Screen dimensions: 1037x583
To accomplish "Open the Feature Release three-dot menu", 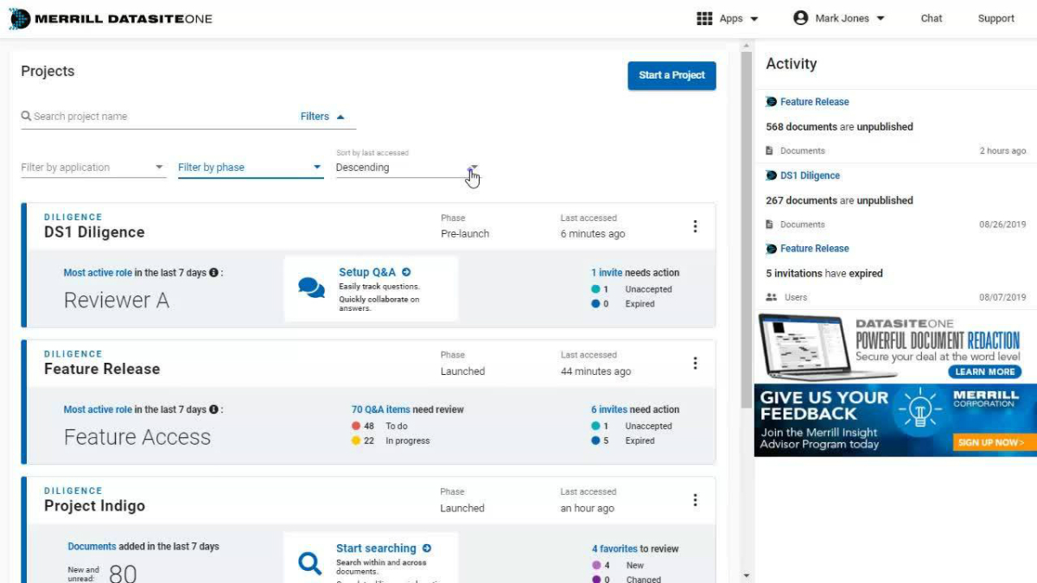I will 695,363.
